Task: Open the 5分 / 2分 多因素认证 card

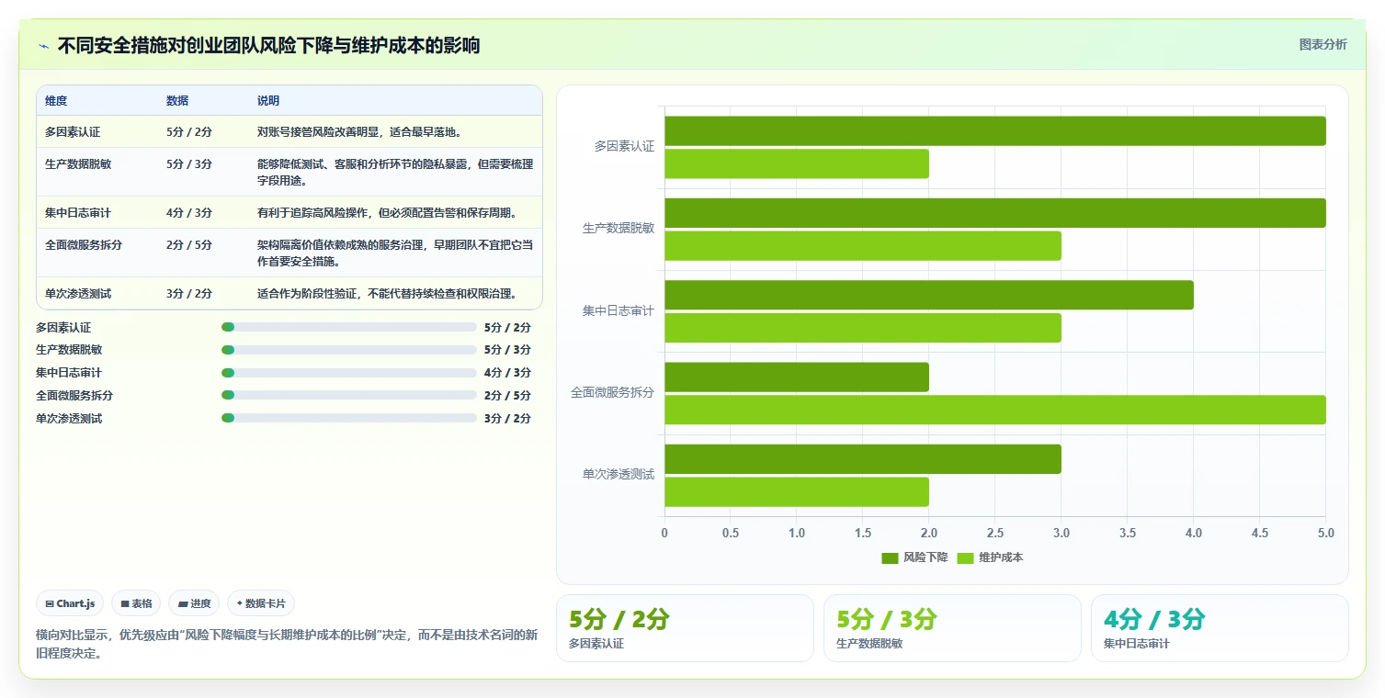Action: click(x=685, y=628)
